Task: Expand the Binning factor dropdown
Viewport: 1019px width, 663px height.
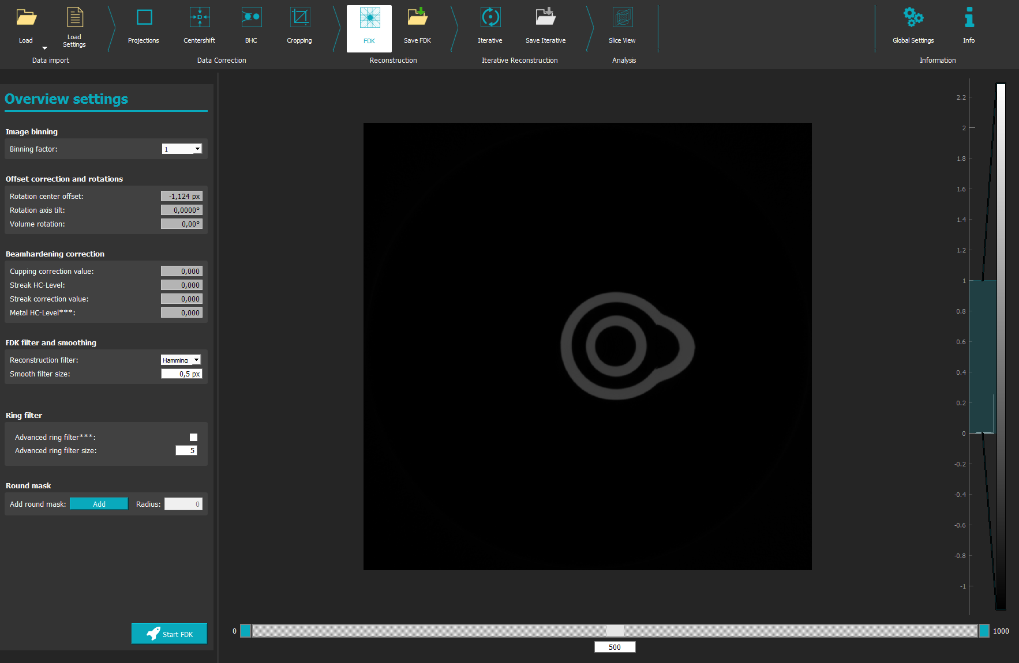Action: [197, 149]
